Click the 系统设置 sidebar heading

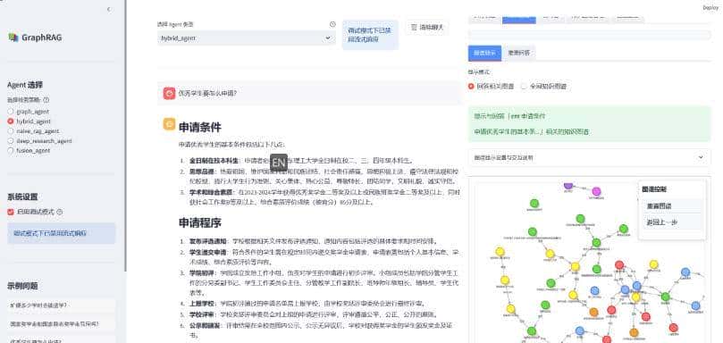(x=22, y=197)
